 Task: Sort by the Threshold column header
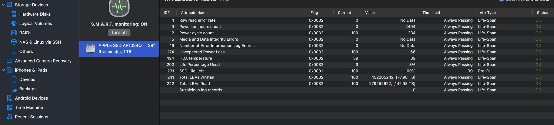tap(431, 13)
